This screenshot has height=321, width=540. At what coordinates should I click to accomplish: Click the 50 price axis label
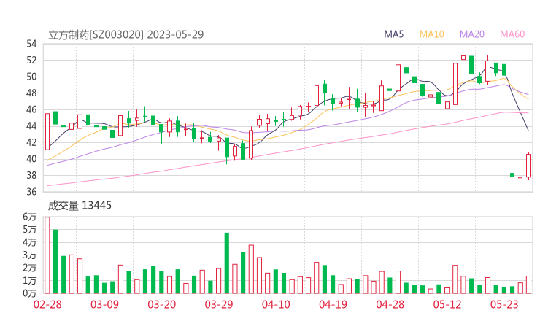[x=31, y=77]
